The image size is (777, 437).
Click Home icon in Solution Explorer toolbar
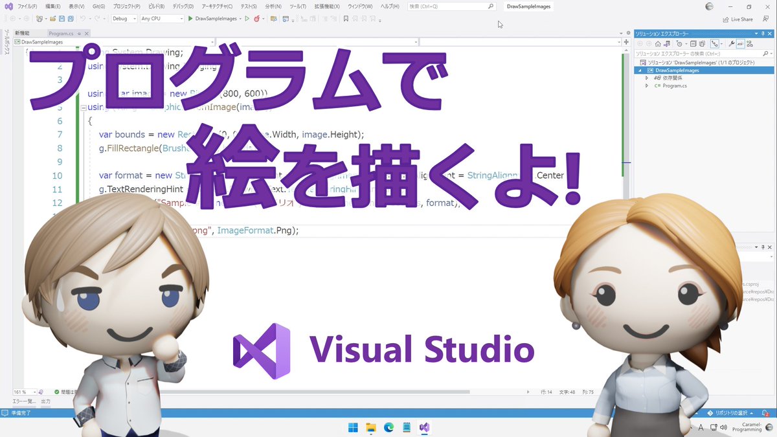pyautogui.click(x=658, y=44)
